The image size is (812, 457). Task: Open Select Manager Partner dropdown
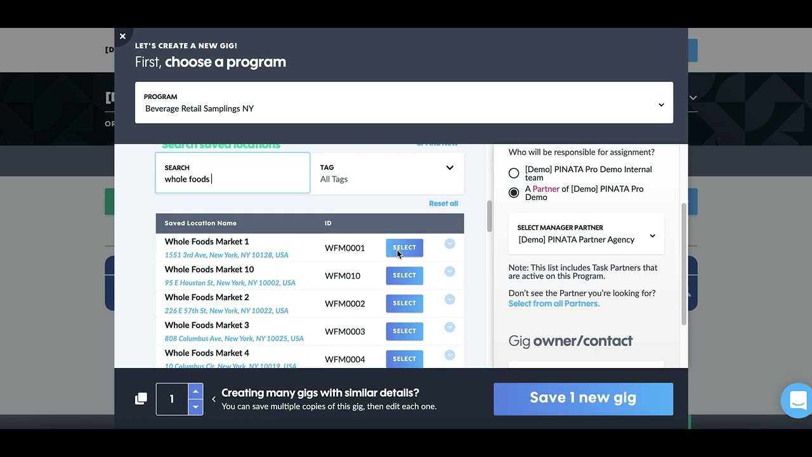[586, 234]
